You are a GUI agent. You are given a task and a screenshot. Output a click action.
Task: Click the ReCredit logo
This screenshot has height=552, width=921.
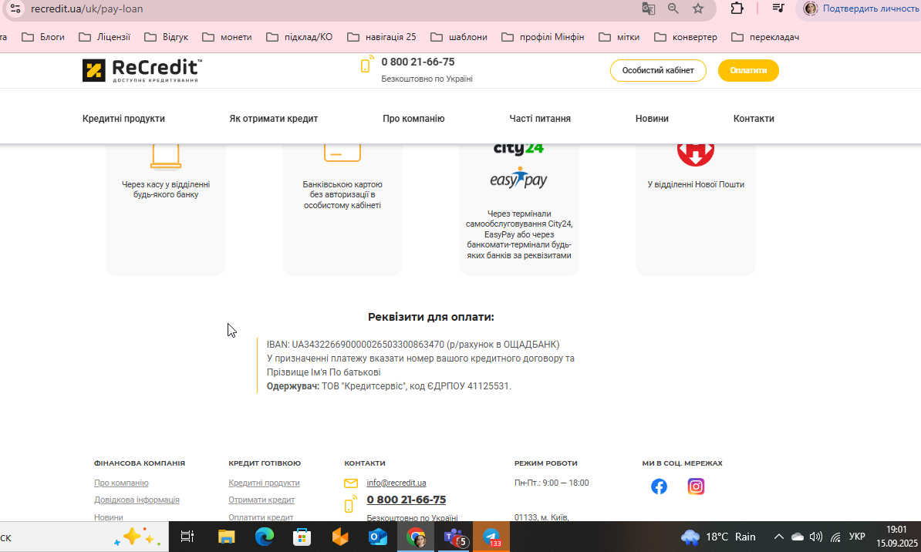pyautogui.click(x=142, y=70)
